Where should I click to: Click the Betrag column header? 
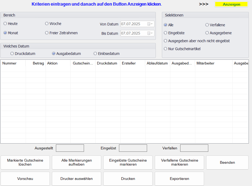[38, 63]
